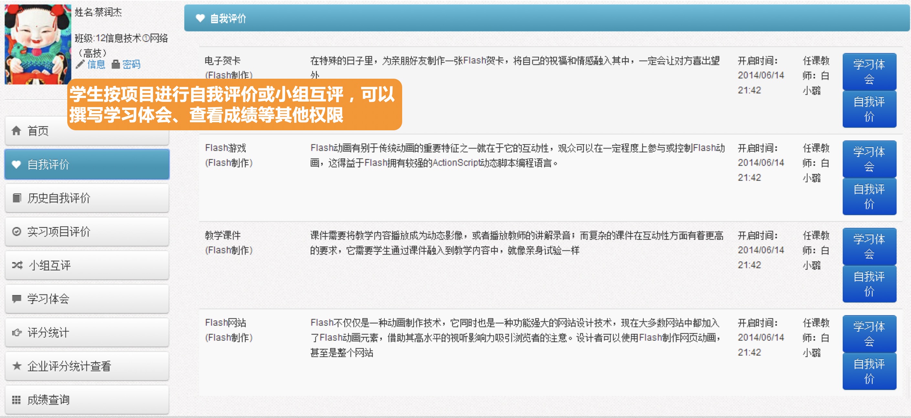911x418 pixels.
Task: Click the heart icon in 自我评价 sidebar item
Action: pyautogui.click(x=16, y=164)
